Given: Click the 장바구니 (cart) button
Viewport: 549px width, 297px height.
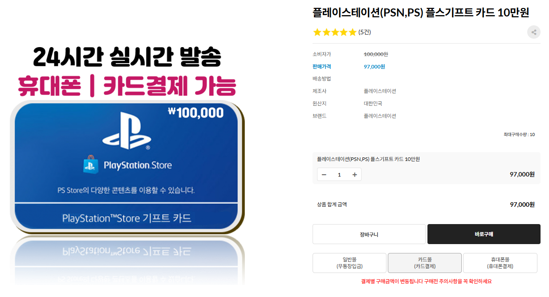Looking at the screenshot, I should [369, 234].
